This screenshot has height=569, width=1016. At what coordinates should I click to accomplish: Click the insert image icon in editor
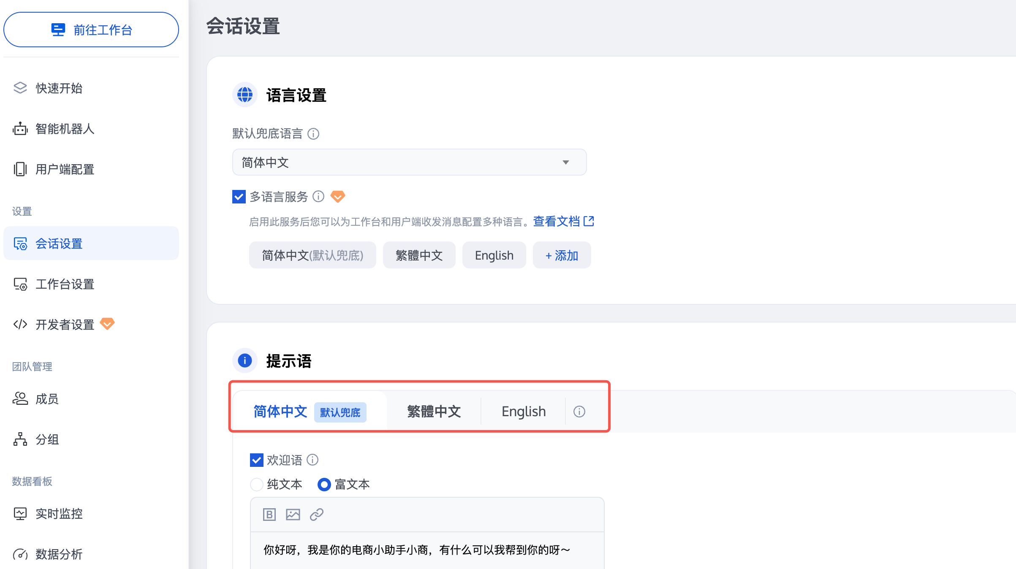pyautogui.click(x=293, y=515)
